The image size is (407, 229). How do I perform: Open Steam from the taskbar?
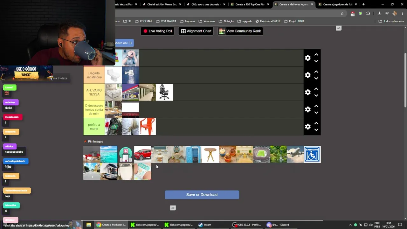(205, 225)
